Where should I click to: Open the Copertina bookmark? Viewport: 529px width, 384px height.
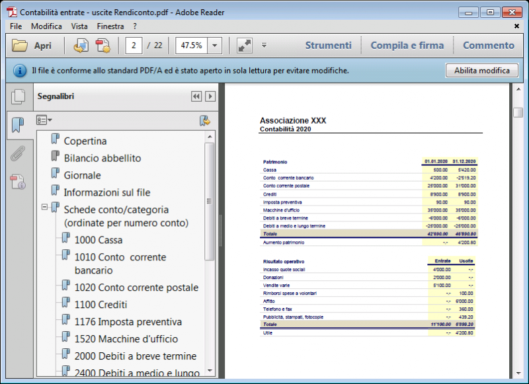(85, 141)
